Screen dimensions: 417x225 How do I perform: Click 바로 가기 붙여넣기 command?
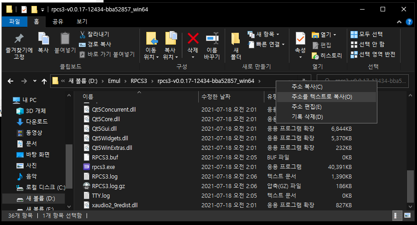[x=107, y=55]
